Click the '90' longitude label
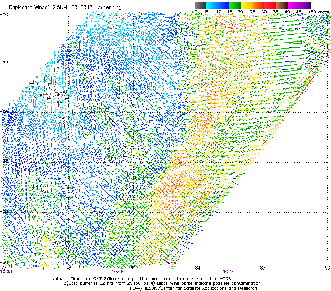The image size is (331, 291). 327,268
